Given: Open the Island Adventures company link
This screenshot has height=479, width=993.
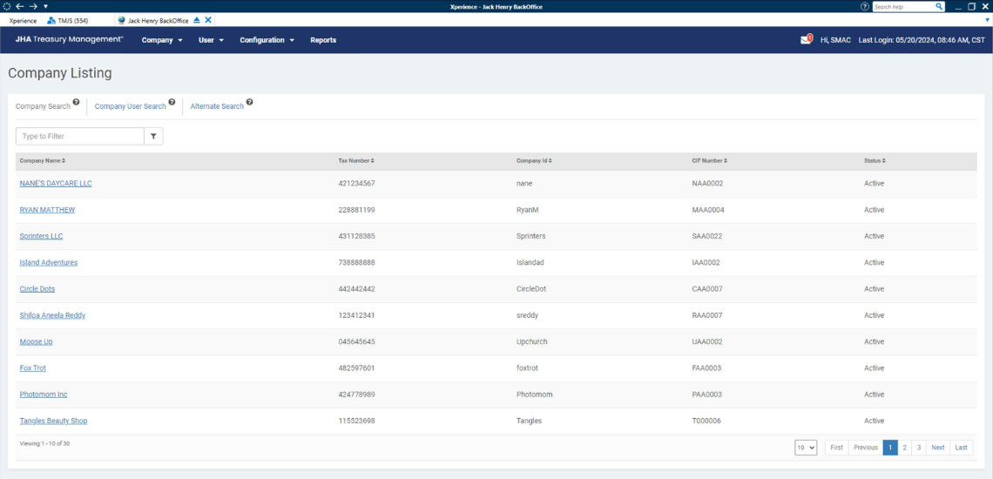Looking at the screenshot, I should [49, 263].
